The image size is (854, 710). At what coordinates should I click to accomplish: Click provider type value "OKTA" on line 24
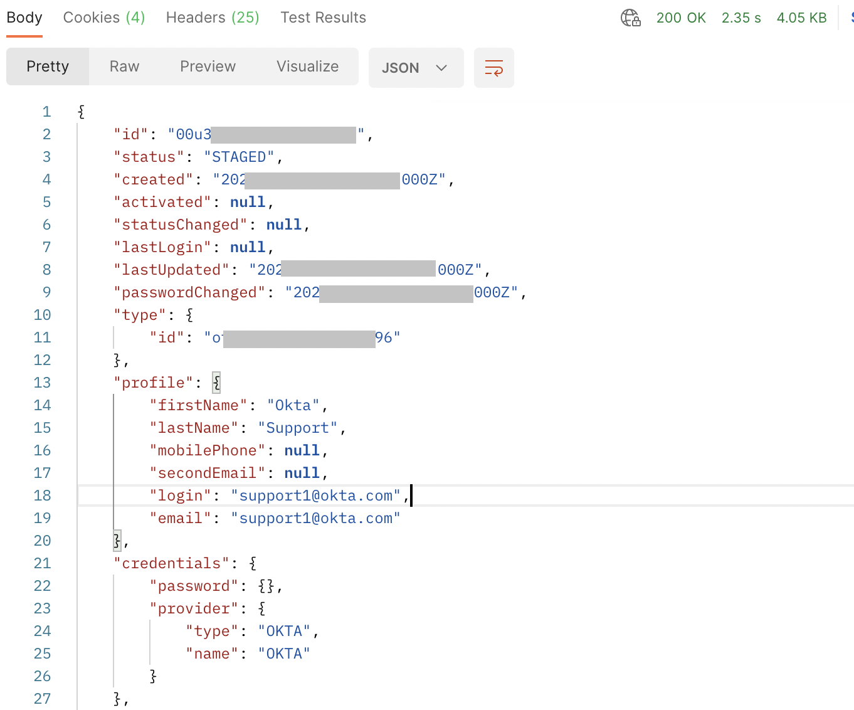click(x=285, y=631)
